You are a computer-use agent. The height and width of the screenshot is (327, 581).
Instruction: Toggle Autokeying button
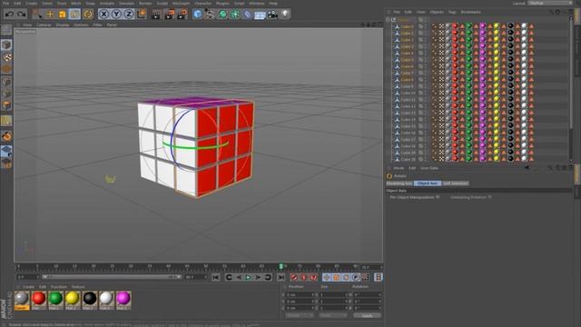(x=304, y=277)
